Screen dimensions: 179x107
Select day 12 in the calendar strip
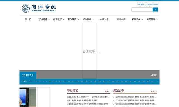click(x=69, y=82)
